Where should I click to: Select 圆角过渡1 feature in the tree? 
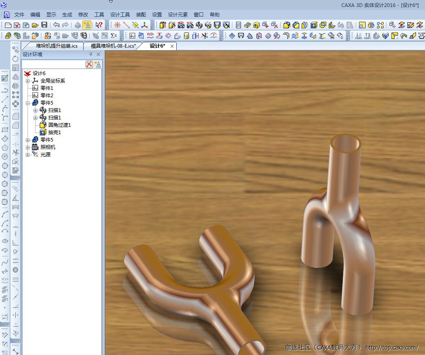pos(59,125)
